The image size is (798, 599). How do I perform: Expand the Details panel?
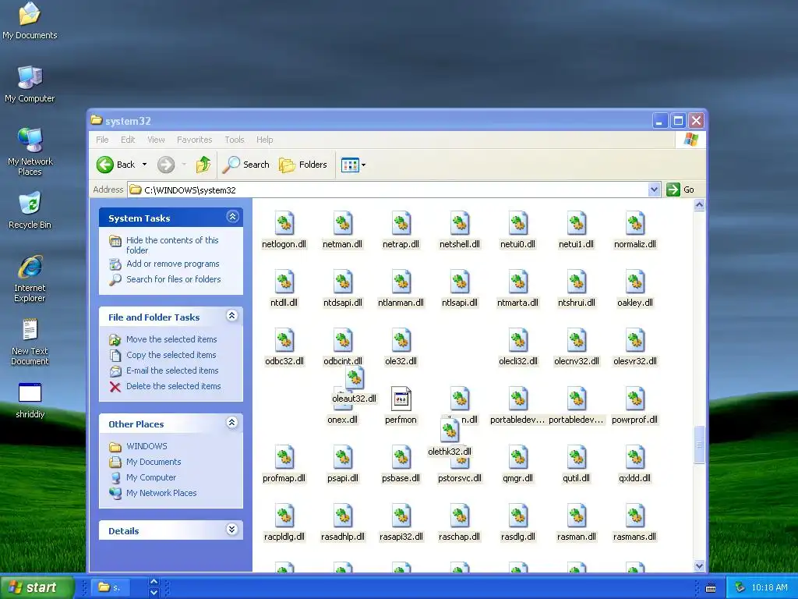click(232, 530)
